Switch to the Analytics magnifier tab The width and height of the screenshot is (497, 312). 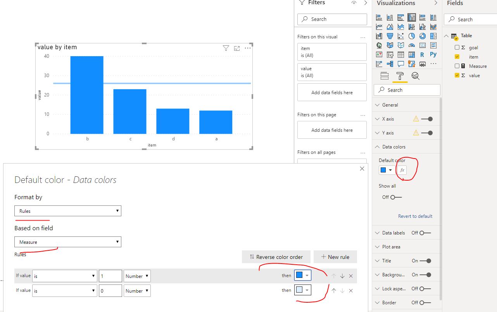click(415, 76)
